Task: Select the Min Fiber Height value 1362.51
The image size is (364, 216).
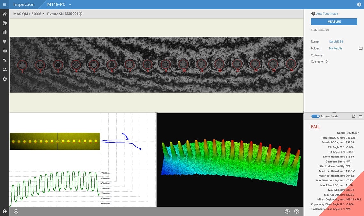Action: pyautogui.click(x=351, y=171)
